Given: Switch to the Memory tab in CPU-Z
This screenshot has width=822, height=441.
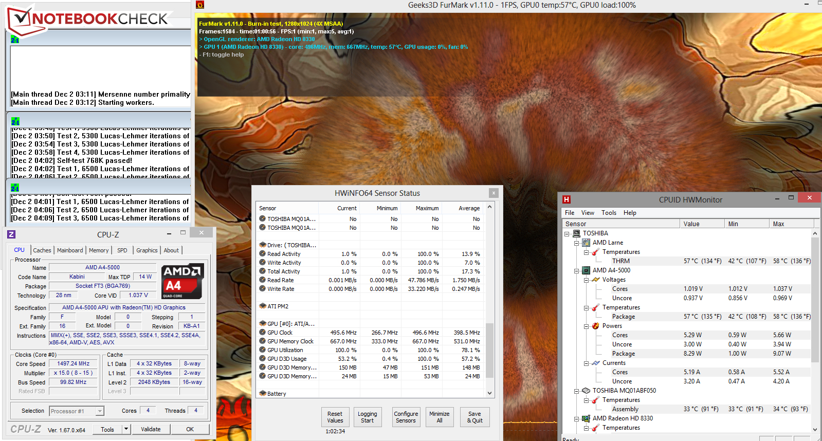Looking at the screenshot, I should [x=99, y=250].
